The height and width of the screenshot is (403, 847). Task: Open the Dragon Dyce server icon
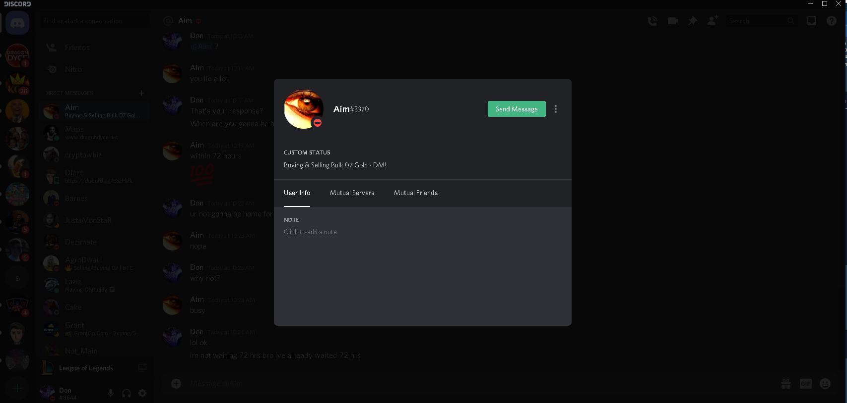pos(17,55)
